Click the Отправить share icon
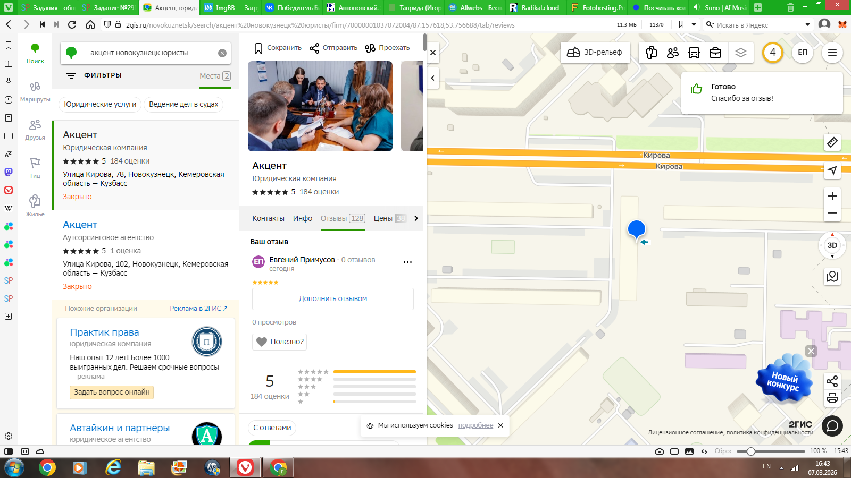The width and height of the screenshot is (851, 478). [314, 48]
